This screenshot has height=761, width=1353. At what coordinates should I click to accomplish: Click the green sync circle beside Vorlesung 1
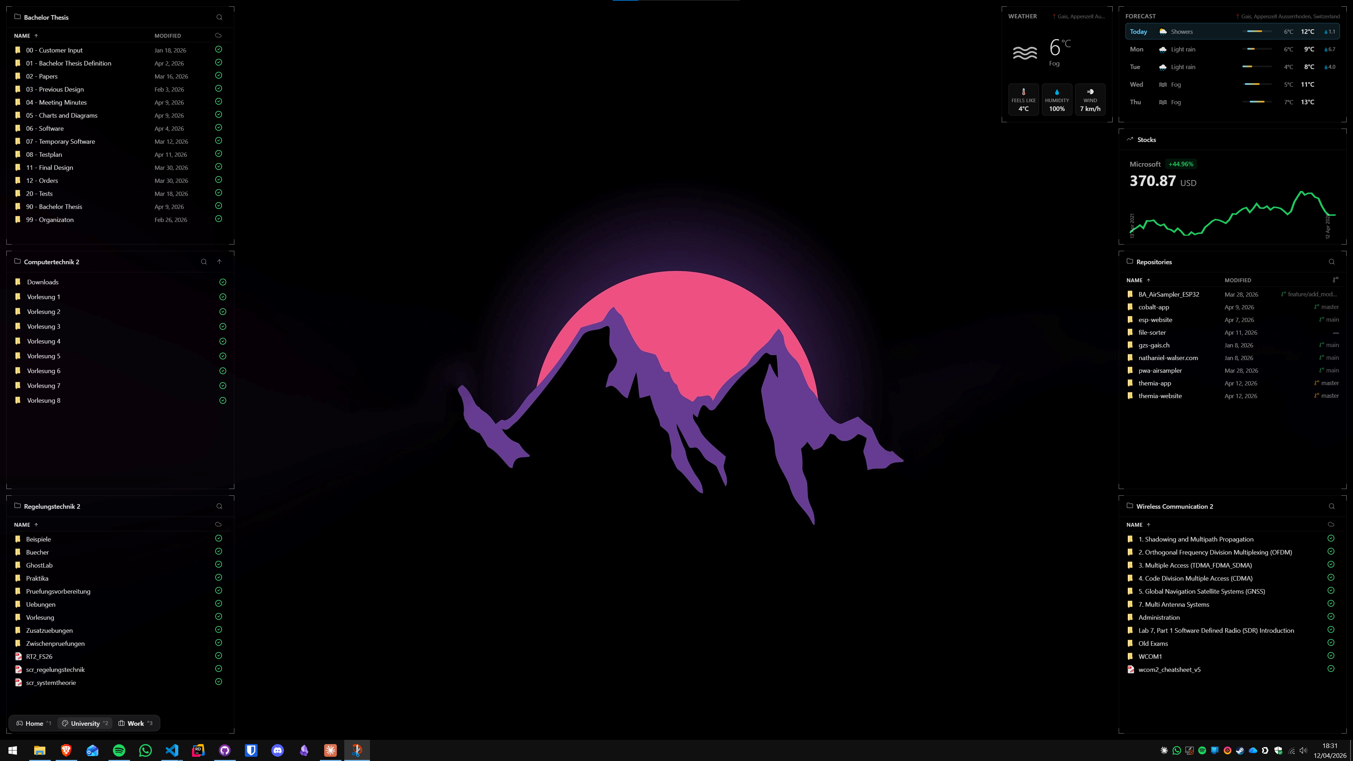pyautogui.click(x=223, y=297)
